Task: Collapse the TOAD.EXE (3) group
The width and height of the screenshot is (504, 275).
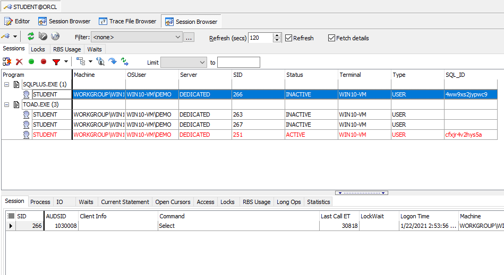Action: tap(6, 105)
